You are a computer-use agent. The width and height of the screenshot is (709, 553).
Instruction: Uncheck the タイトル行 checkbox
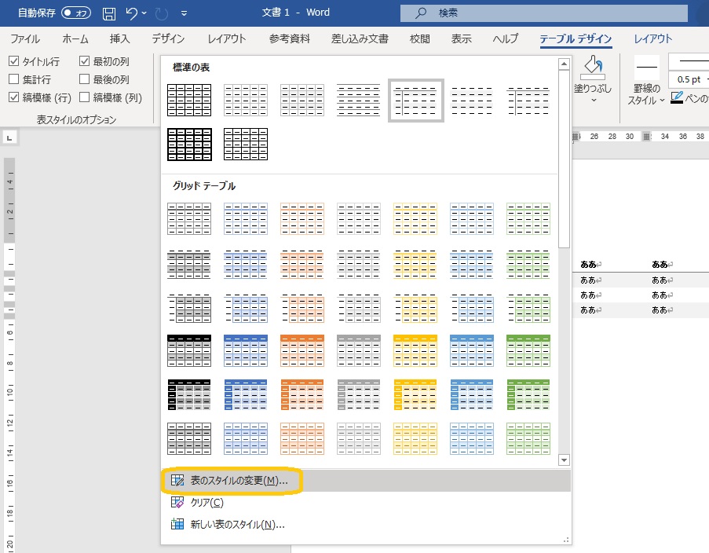(14, 61)
